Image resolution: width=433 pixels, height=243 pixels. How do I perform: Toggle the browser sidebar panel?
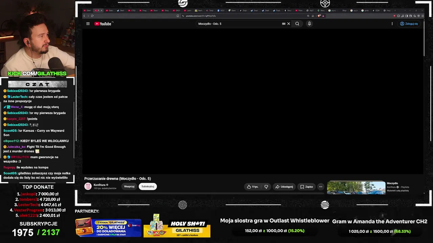407,16
